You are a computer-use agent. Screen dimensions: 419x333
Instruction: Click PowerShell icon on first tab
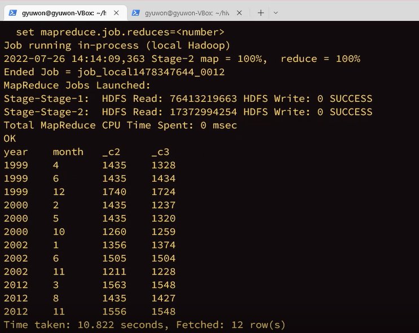pyautogui.click(x=12, y=13)
